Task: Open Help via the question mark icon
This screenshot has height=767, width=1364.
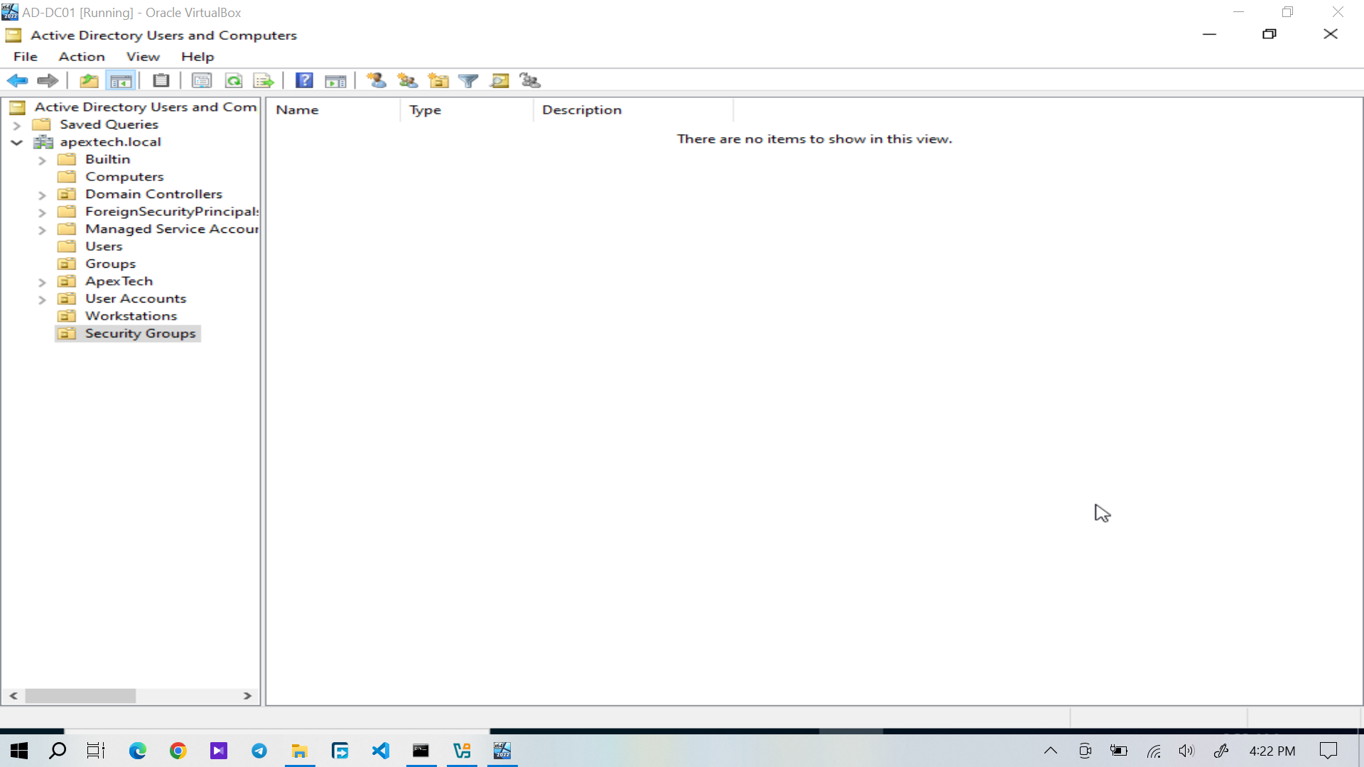Action: coord(304,81)
